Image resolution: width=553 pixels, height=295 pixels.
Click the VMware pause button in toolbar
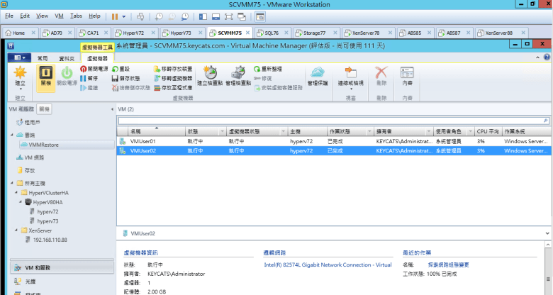click(x=116, y=15)
